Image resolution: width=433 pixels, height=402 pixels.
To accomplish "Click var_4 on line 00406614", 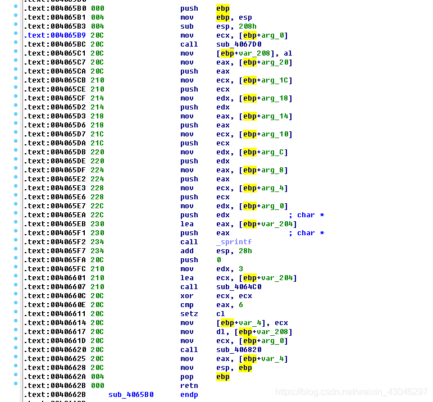I will tap(250, 323).
